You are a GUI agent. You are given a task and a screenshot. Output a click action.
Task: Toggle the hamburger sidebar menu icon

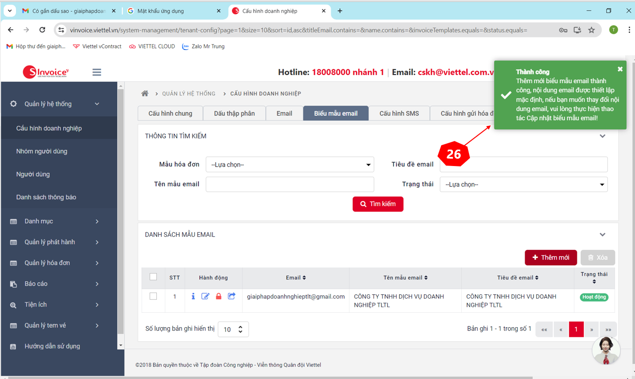pyautogui.click(x=97, y=72)
